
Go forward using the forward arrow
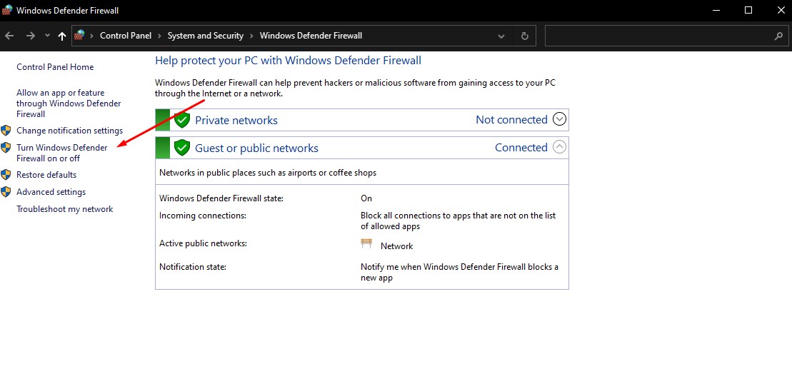coord(31,36)
